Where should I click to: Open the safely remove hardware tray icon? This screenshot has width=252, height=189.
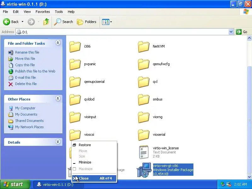coord(223,184)
